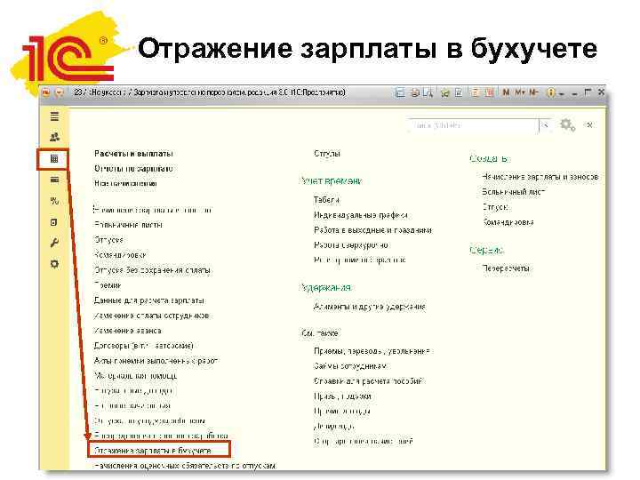Open Командировки in the left column
Screen dimensions: 640x480
click(120, 255)
